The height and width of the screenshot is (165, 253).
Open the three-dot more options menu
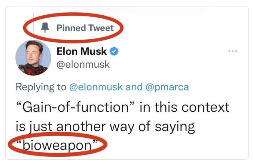232,52
